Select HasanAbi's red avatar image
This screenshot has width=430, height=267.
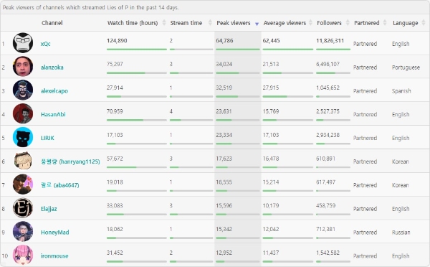(23, 113)
